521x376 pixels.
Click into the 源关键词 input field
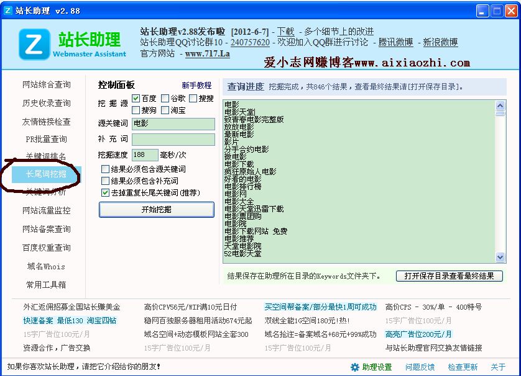(x=173, y=123)
